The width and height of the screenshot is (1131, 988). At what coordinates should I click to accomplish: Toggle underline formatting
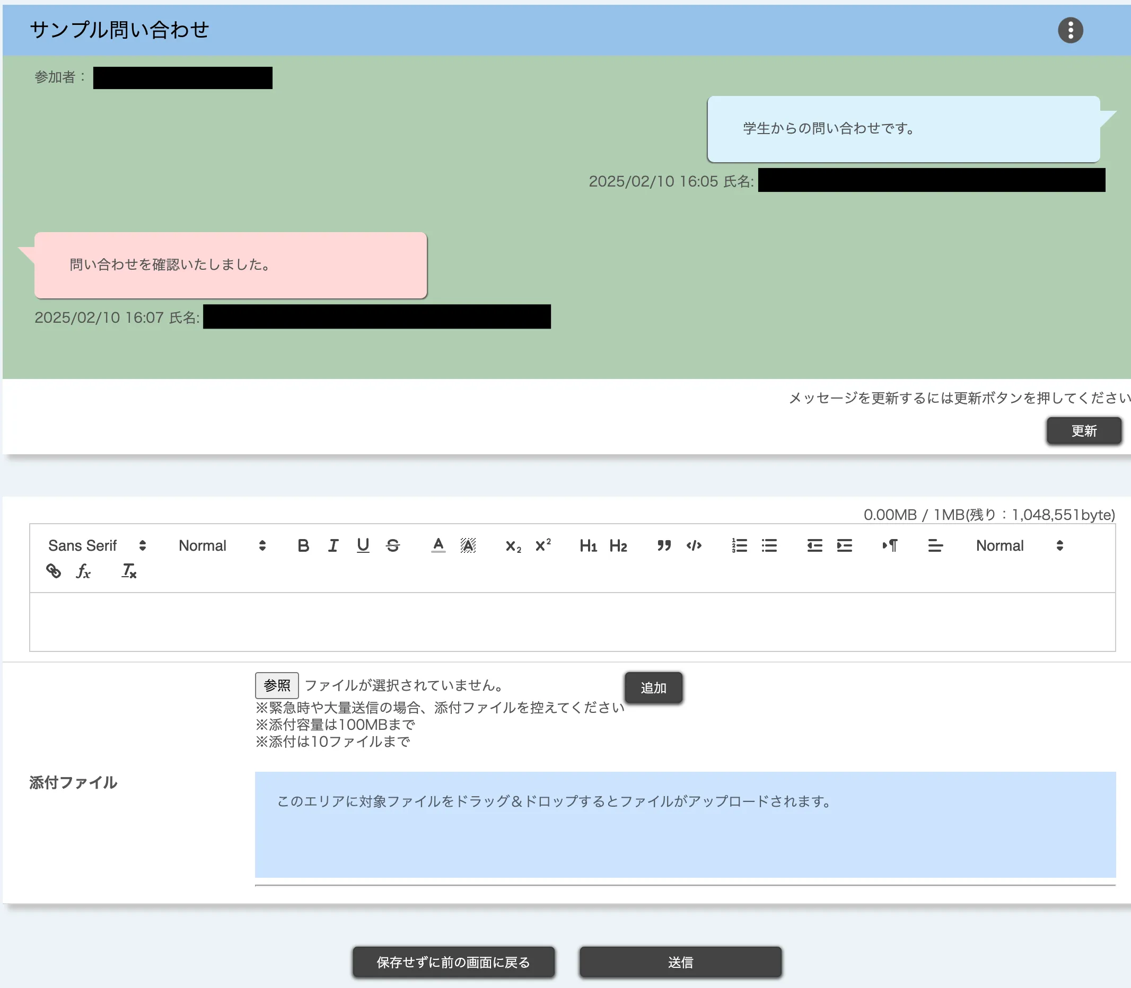click(x=363, y=545)
